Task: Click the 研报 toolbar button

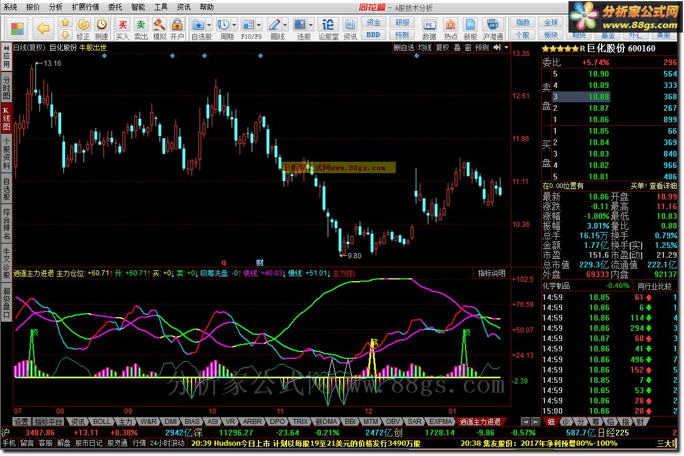Action: coord(401,23)
